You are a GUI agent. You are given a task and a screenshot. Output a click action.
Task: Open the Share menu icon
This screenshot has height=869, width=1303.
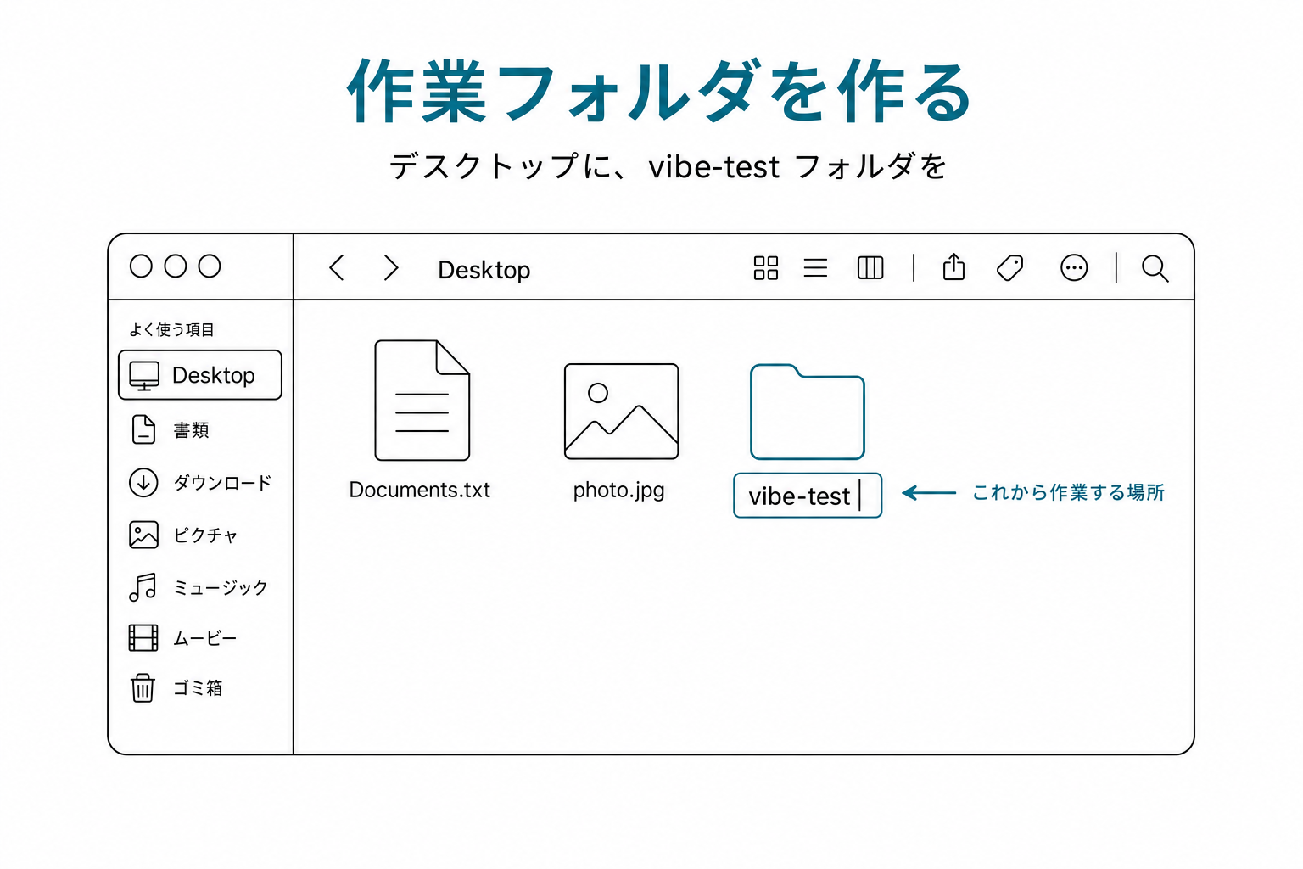coord(954,266)
